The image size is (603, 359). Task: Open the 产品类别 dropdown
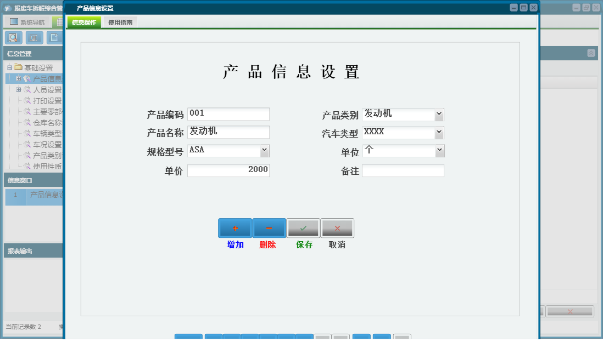tap(439, 114)
